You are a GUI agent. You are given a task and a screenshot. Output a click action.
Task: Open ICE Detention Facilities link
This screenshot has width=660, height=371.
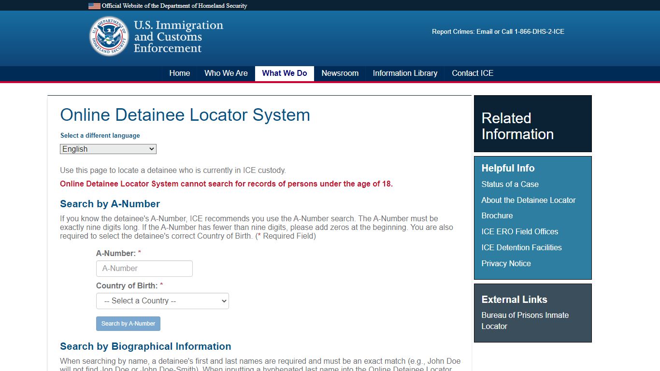[x=522, y=247]
